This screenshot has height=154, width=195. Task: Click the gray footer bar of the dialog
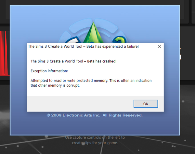[x=96, y=104]
